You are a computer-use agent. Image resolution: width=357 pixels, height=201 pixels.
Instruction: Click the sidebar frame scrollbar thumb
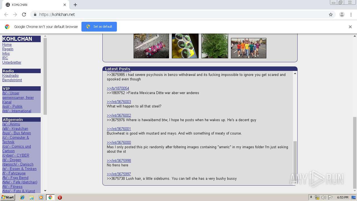click(45, 76)
